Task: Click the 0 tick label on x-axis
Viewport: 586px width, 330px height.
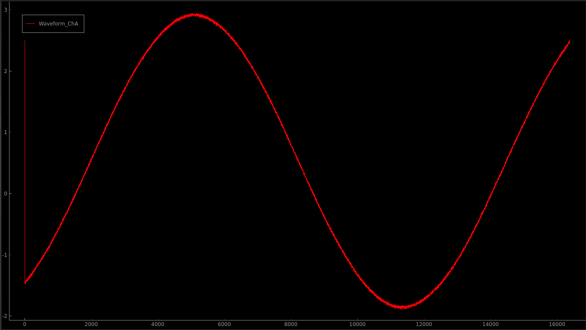Action: (x=25, y=324)
